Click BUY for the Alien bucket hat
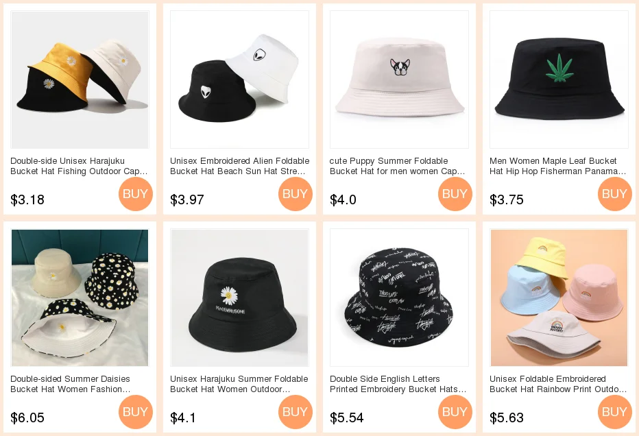Viewport: 639px width, 436px height. pos(295,193)
